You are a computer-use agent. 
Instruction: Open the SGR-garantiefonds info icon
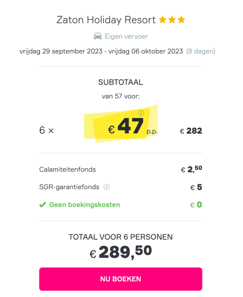(x=106, y=187)
